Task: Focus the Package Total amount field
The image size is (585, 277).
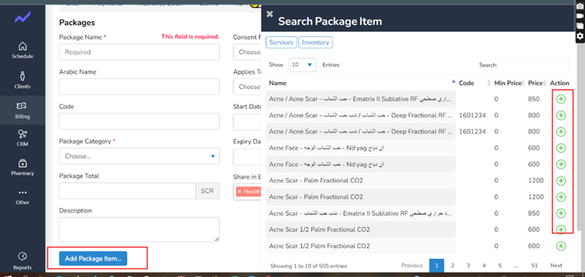Action: tap(127, 191)
